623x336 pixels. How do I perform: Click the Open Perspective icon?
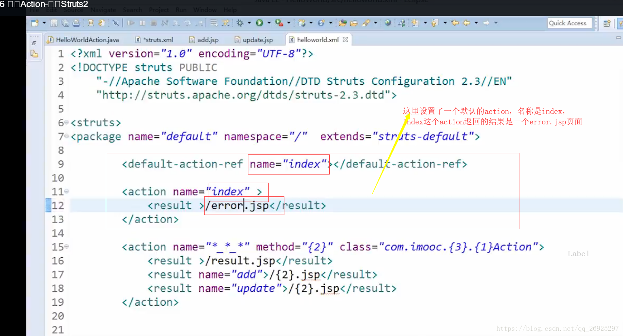(x=607, y=23)
